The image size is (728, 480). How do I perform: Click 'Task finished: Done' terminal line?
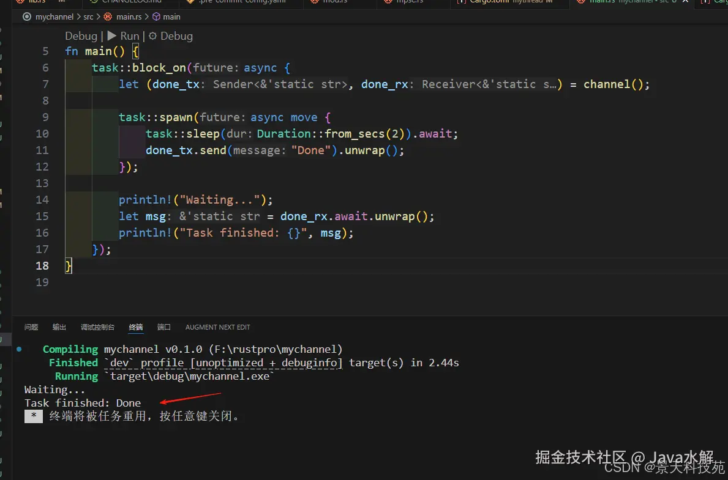83,403
